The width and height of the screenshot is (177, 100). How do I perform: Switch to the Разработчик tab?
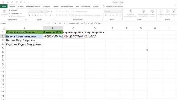(86, 6)
